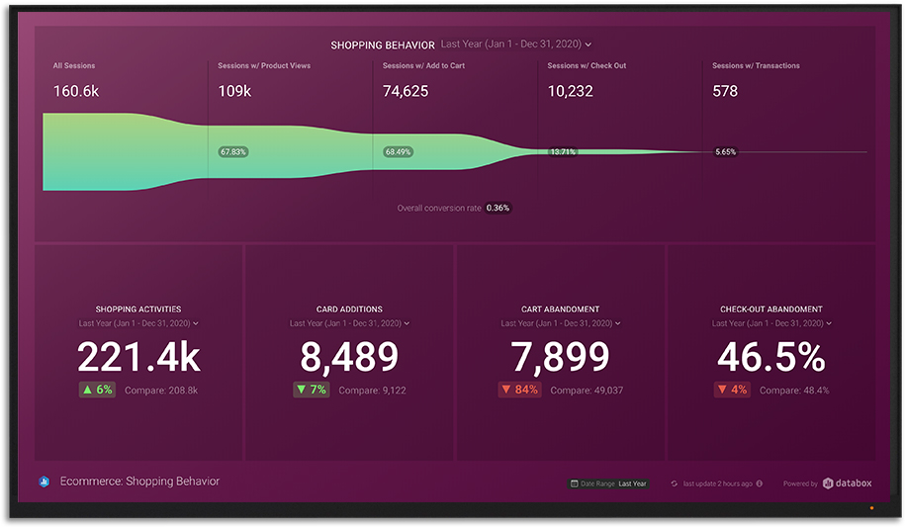
Task: Click 'Compare: 208.8k' text
Action: point(161,391)
